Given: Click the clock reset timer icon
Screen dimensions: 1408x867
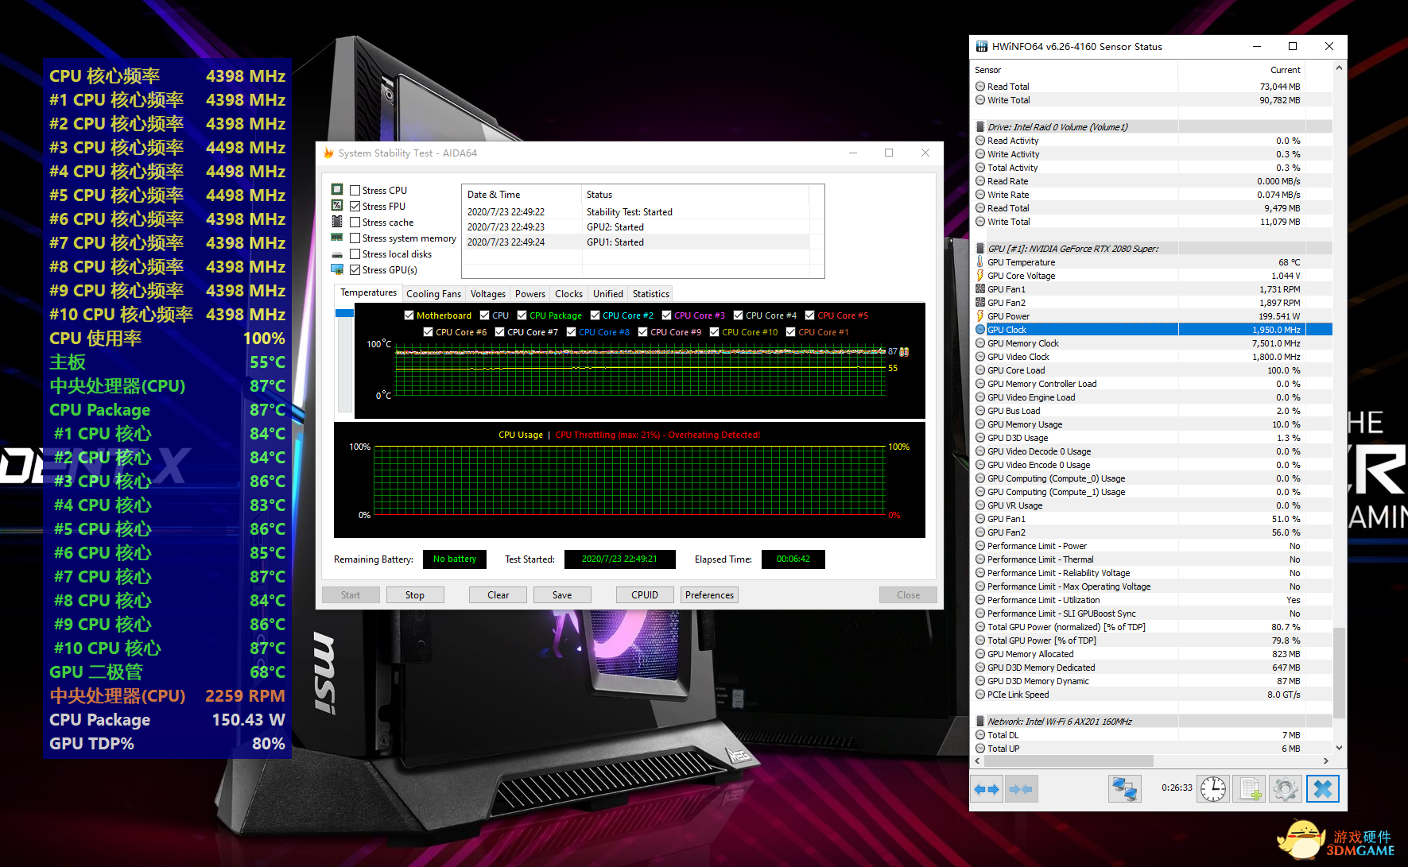Looking at the screenshot, I should (1213, 789).
